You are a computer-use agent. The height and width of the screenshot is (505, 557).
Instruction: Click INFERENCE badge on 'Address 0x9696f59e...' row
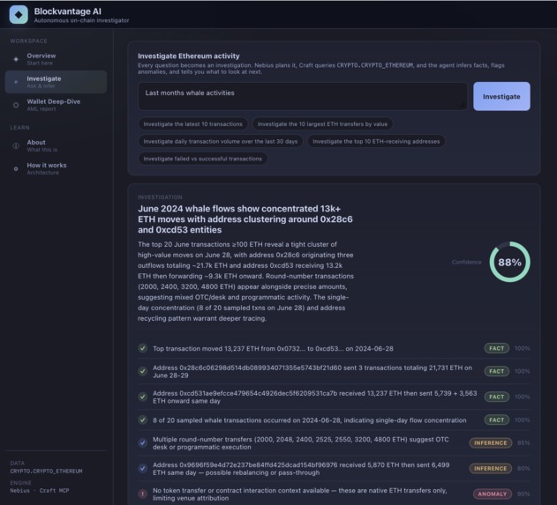click(x=491, y=469)
